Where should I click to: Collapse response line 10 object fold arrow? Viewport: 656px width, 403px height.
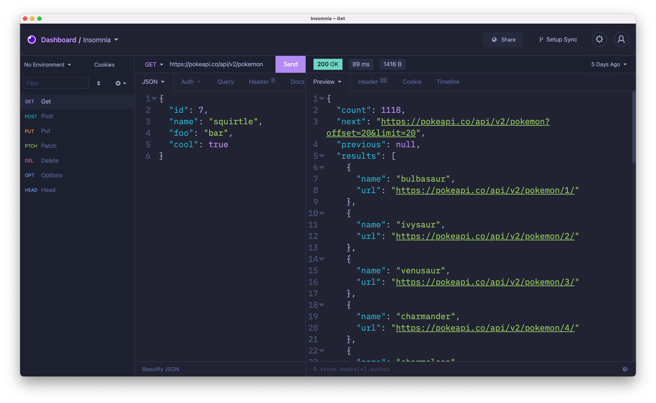click(322, 213)
